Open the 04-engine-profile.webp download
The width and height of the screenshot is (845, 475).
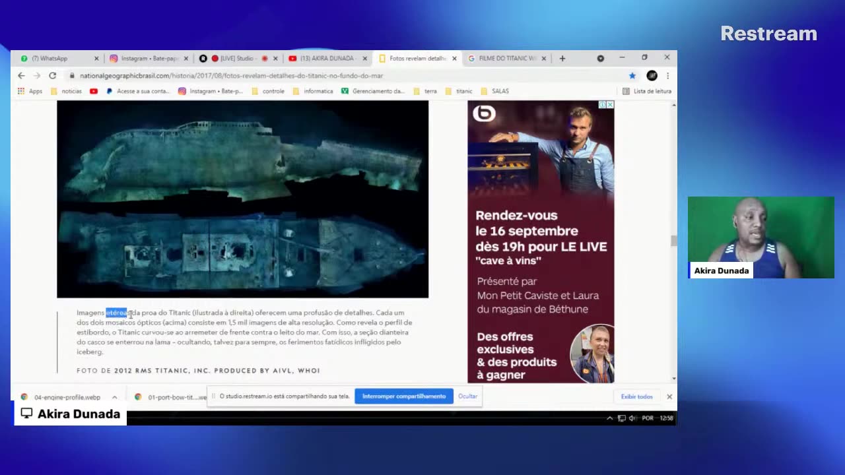[60, 397]
